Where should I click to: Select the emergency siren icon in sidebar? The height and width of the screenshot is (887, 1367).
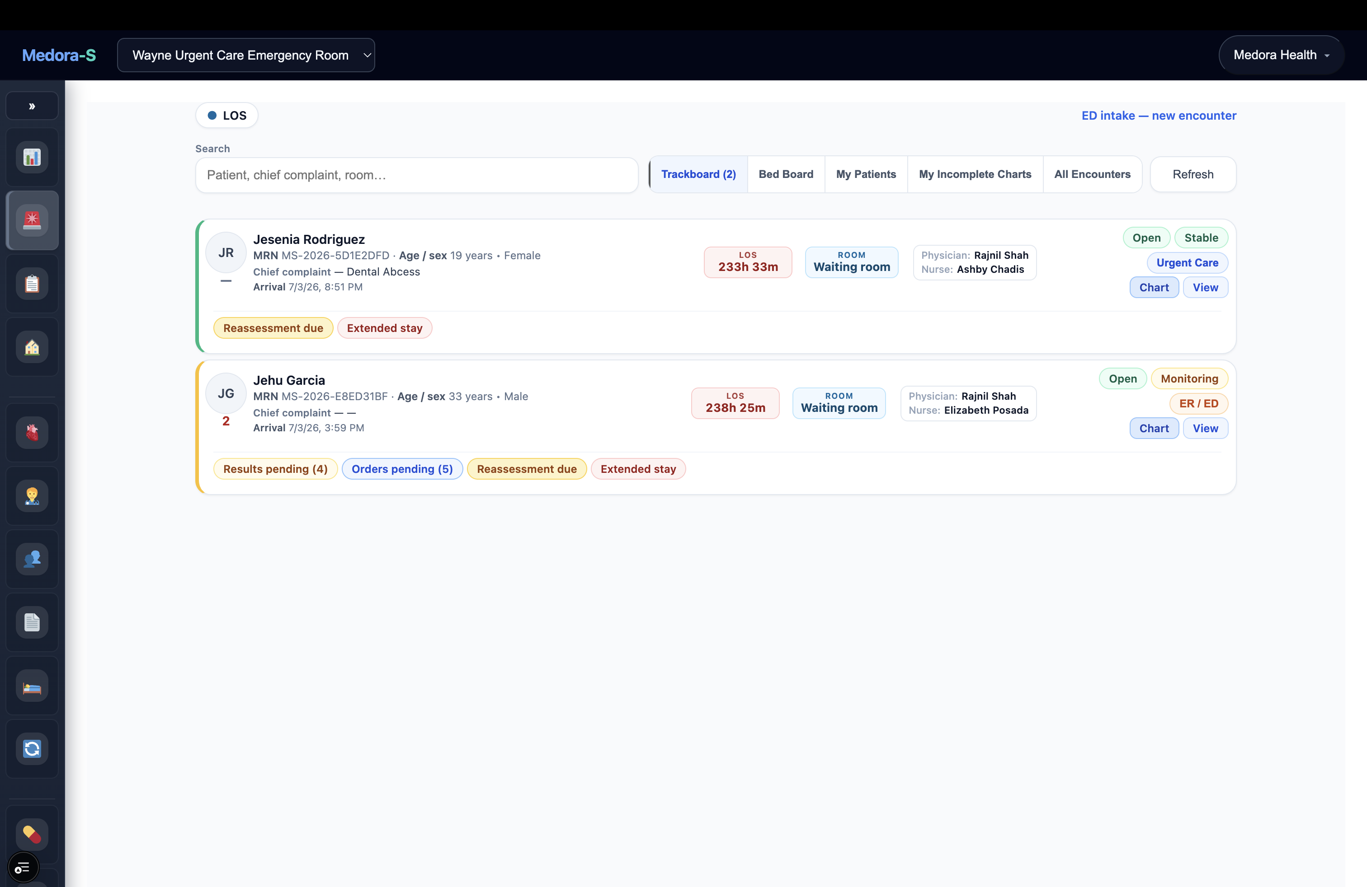point(32,220)
